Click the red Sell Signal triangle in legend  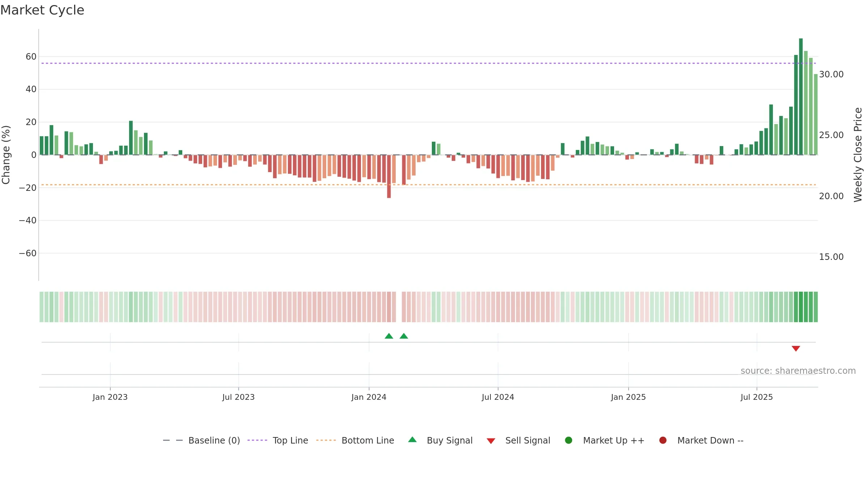pyautogui.click(x=491, y=441)
